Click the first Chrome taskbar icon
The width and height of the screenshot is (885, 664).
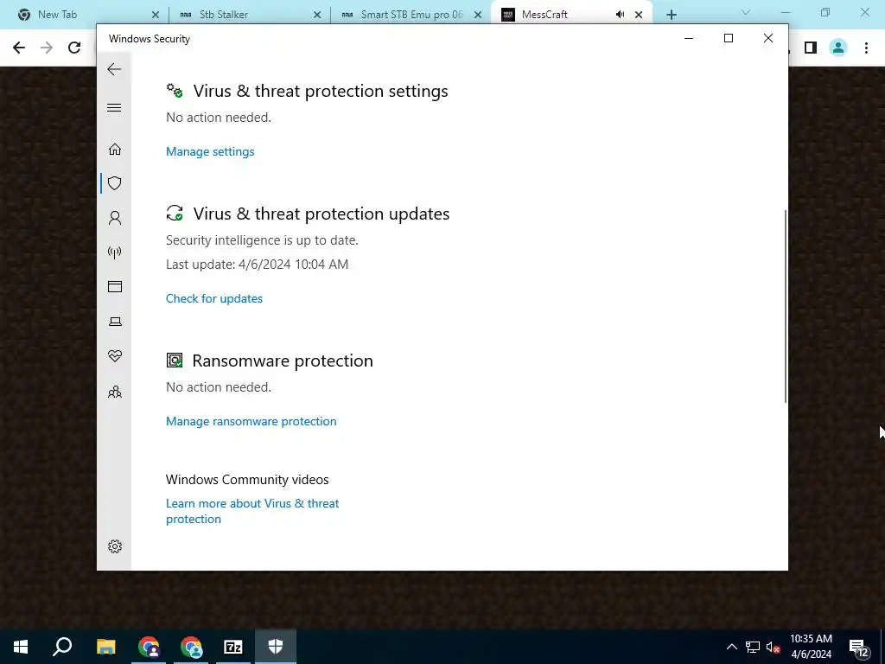pyautogui.click(x=149, y=647)
